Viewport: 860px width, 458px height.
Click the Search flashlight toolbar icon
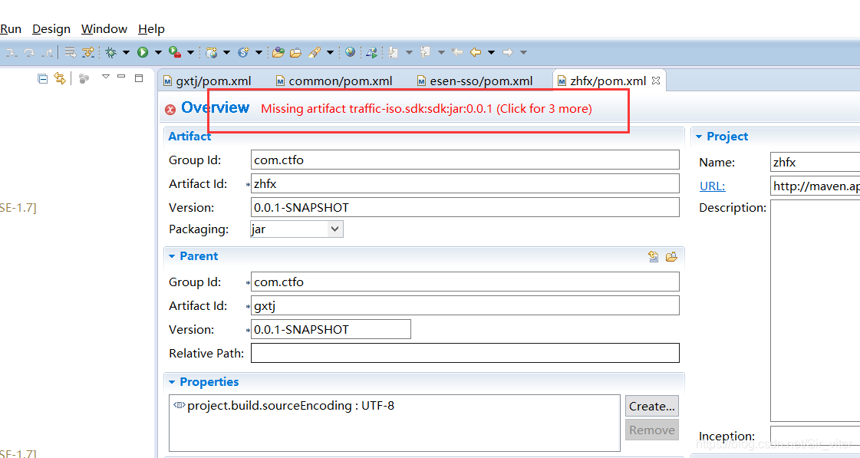[315, 52]
